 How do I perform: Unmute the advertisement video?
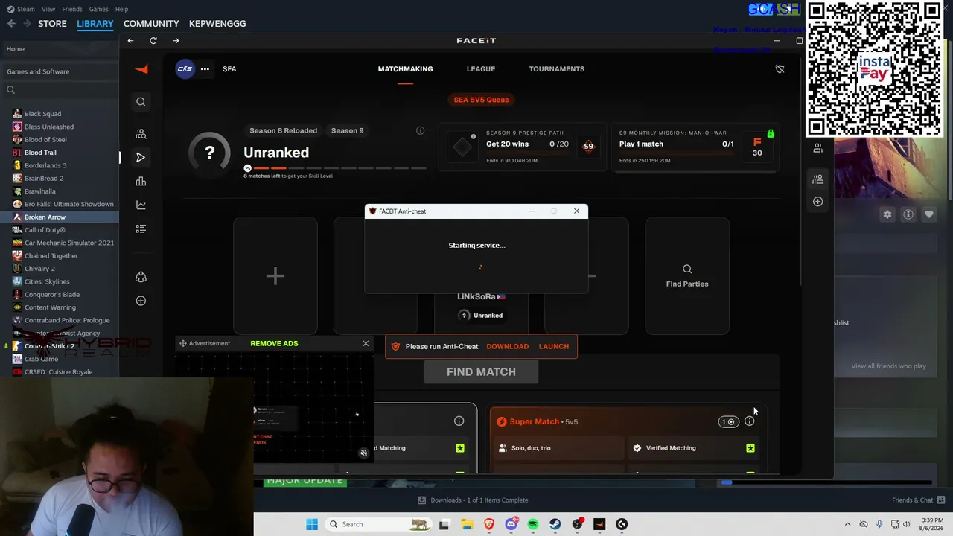363,453
